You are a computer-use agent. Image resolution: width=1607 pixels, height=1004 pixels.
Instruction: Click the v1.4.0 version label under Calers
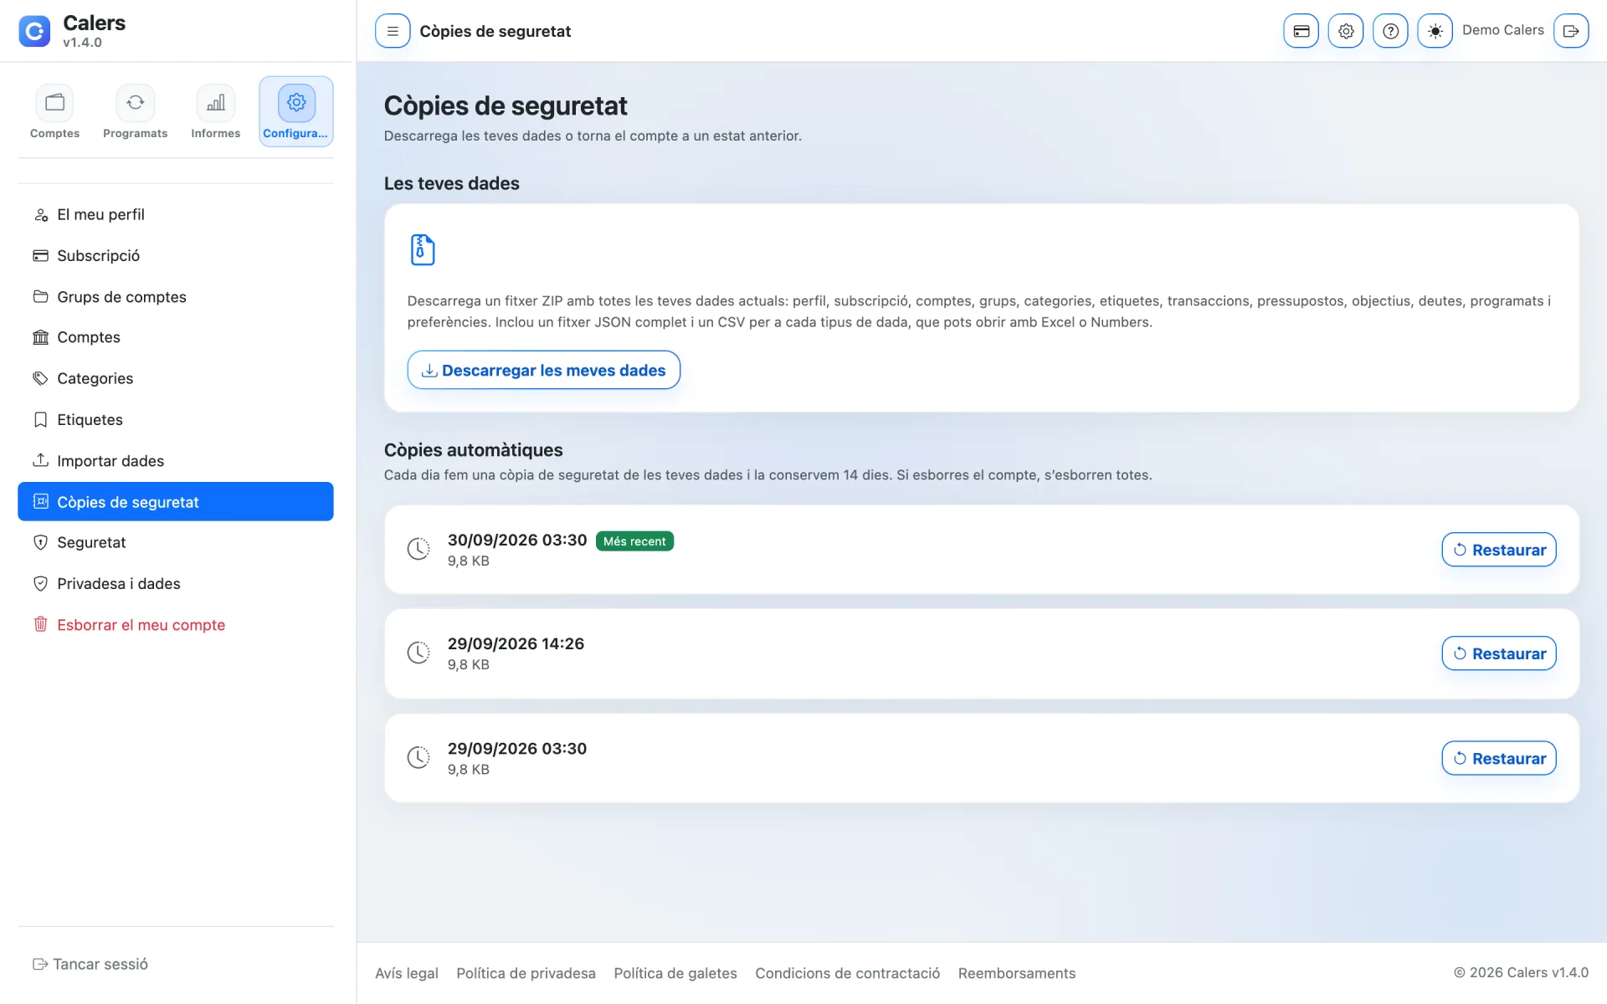pos(82,43)
